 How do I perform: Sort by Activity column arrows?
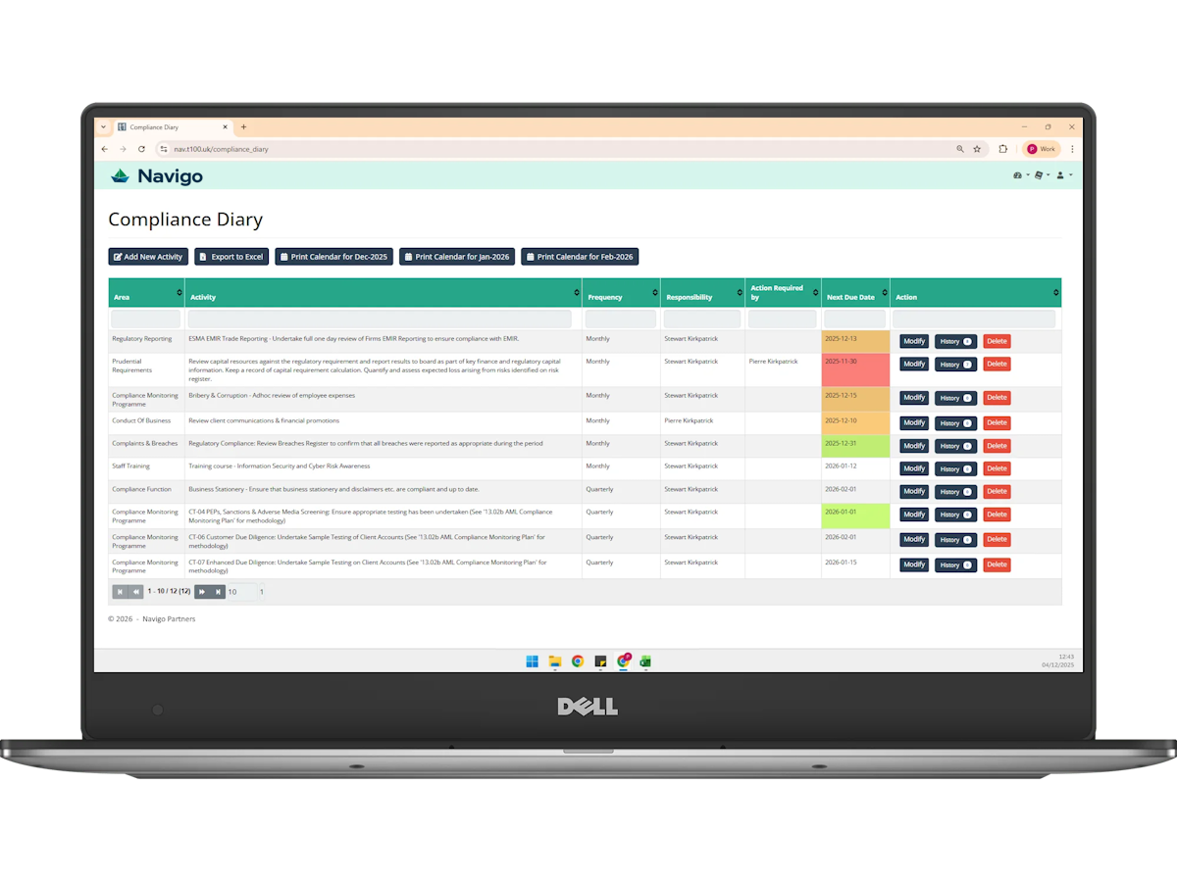[576, 292]
